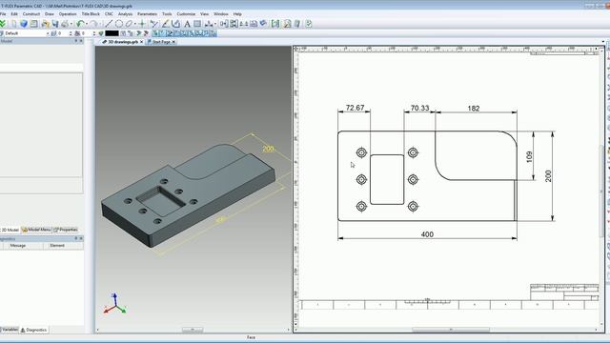The height and width of the screenshot is (343, 610).
Task: Open the Customize menu
Action: pyautogui.click(x=187, y=14)
